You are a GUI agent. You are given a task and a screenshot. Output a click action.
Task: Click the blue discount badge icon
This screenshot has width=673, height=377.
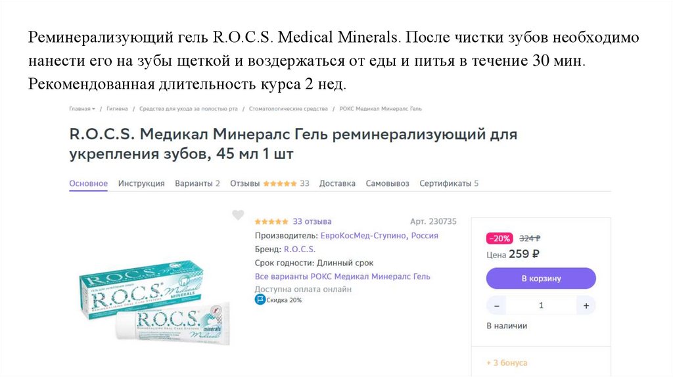(x=260, y=299)
